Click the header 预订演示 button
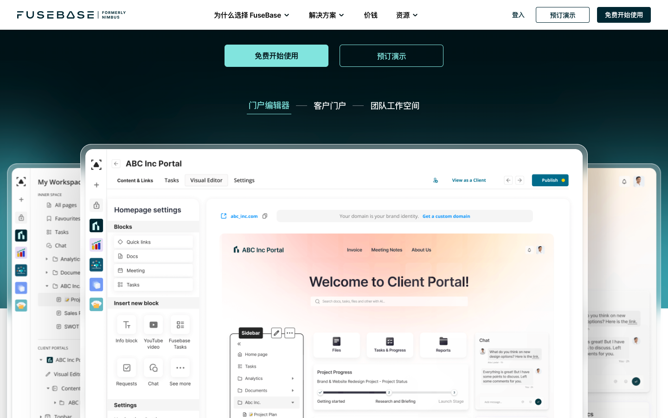Screen dimensions: 668x418 (x=563, y=15)
